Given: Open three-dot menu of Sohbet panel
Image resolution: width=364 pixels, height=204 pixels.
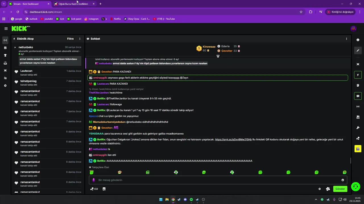Looking at the screenshot, I should [x=346, y=39].
